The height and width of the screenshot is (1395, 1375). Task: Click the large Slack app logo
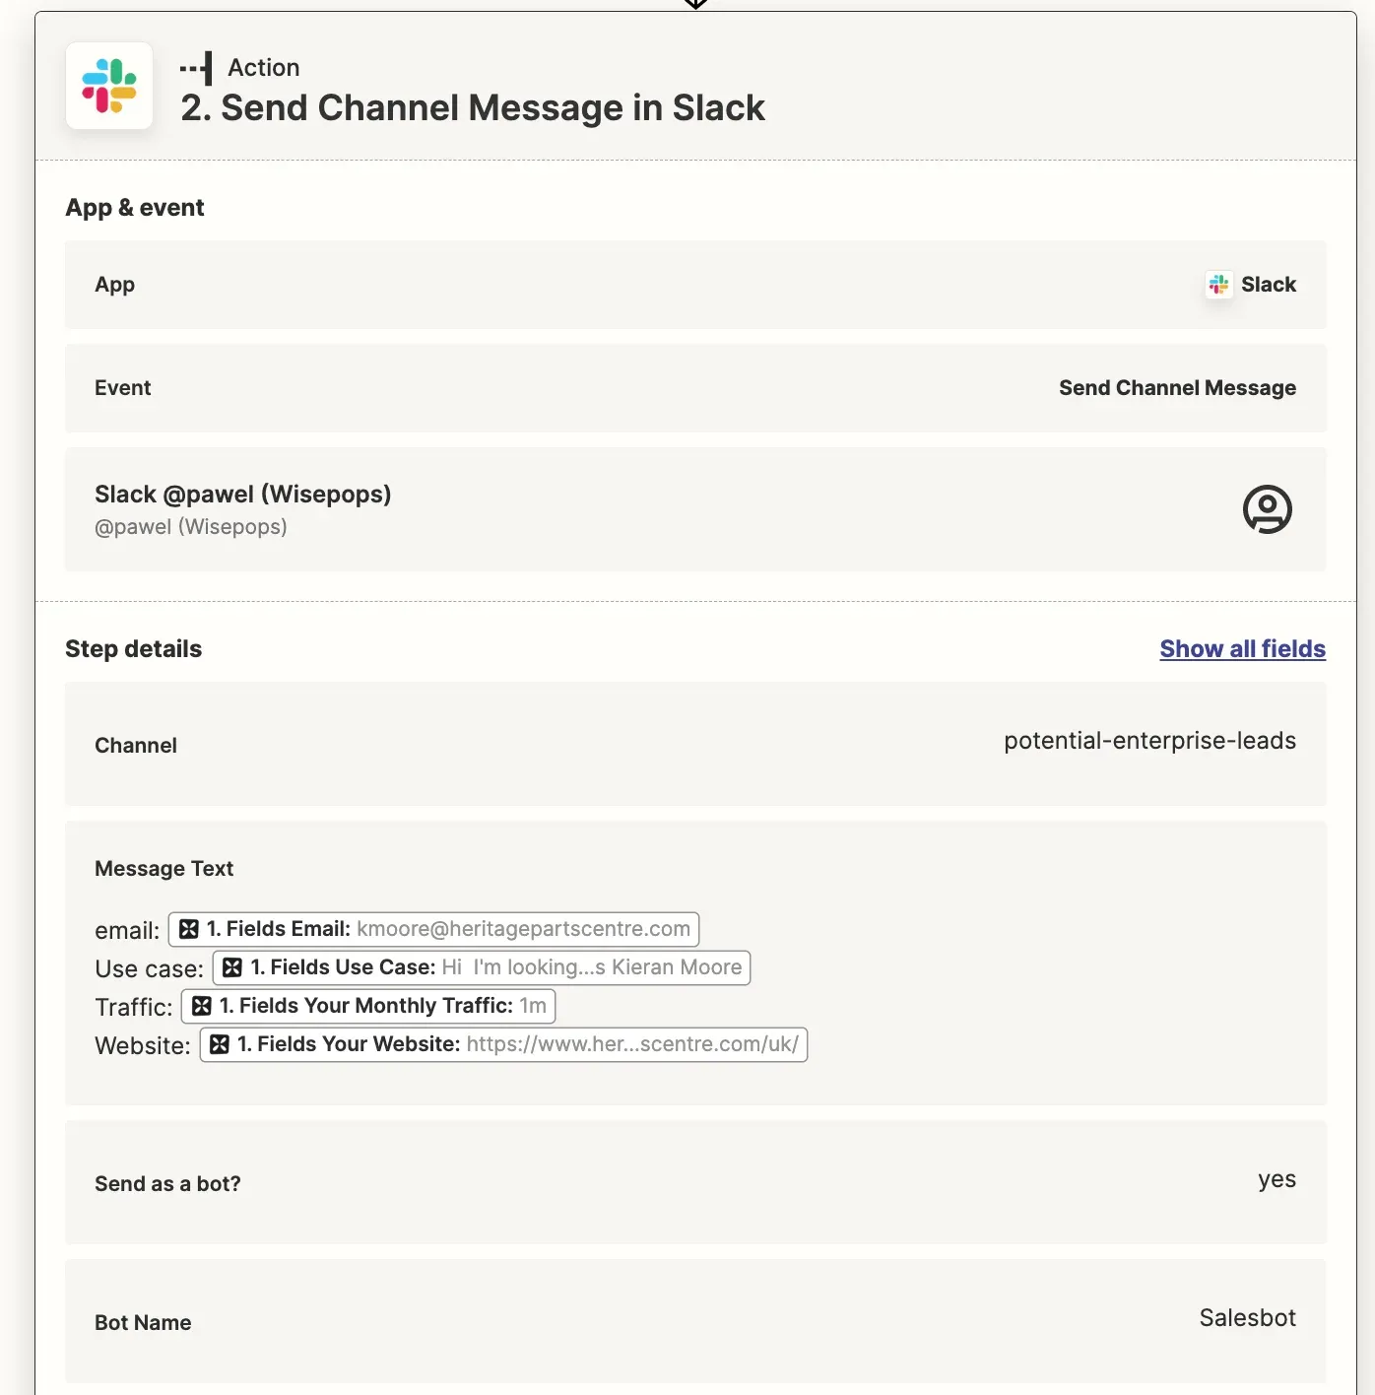[x=109, y=86]
